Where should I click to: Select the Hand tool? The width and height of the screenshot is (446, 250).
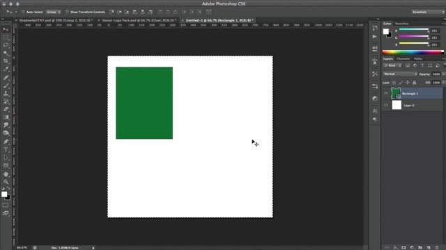(6, 174)
